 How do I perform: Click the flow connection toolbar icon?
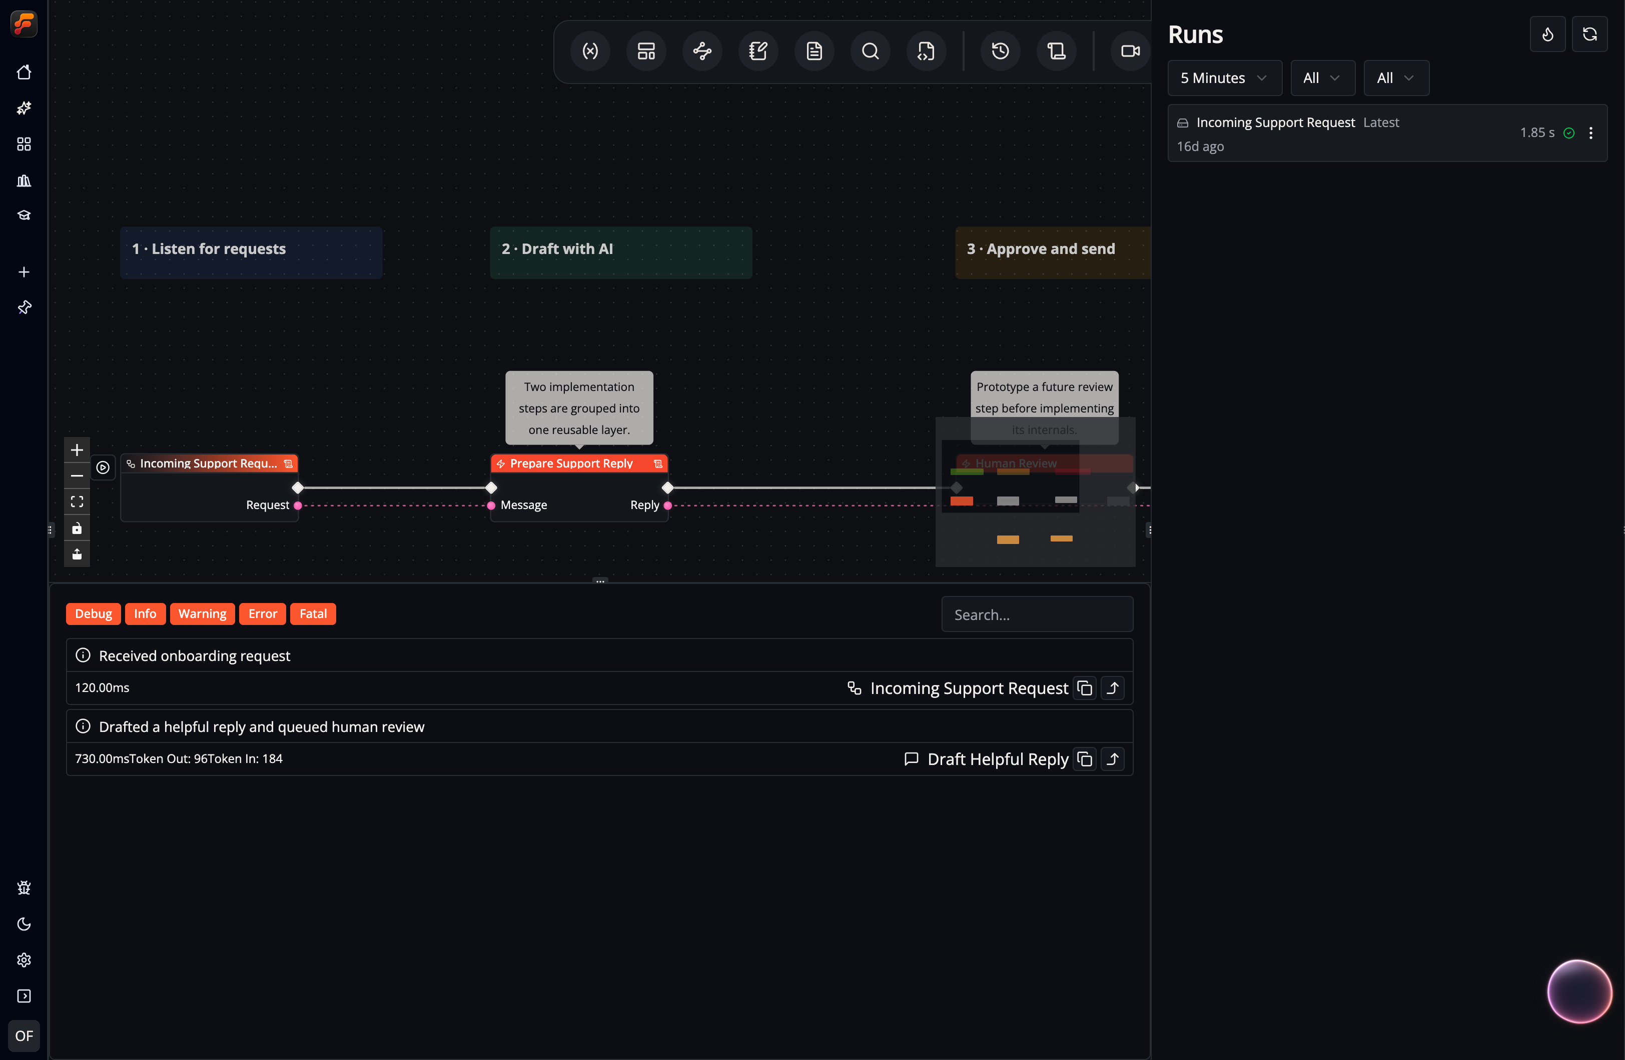coord(702,51)
